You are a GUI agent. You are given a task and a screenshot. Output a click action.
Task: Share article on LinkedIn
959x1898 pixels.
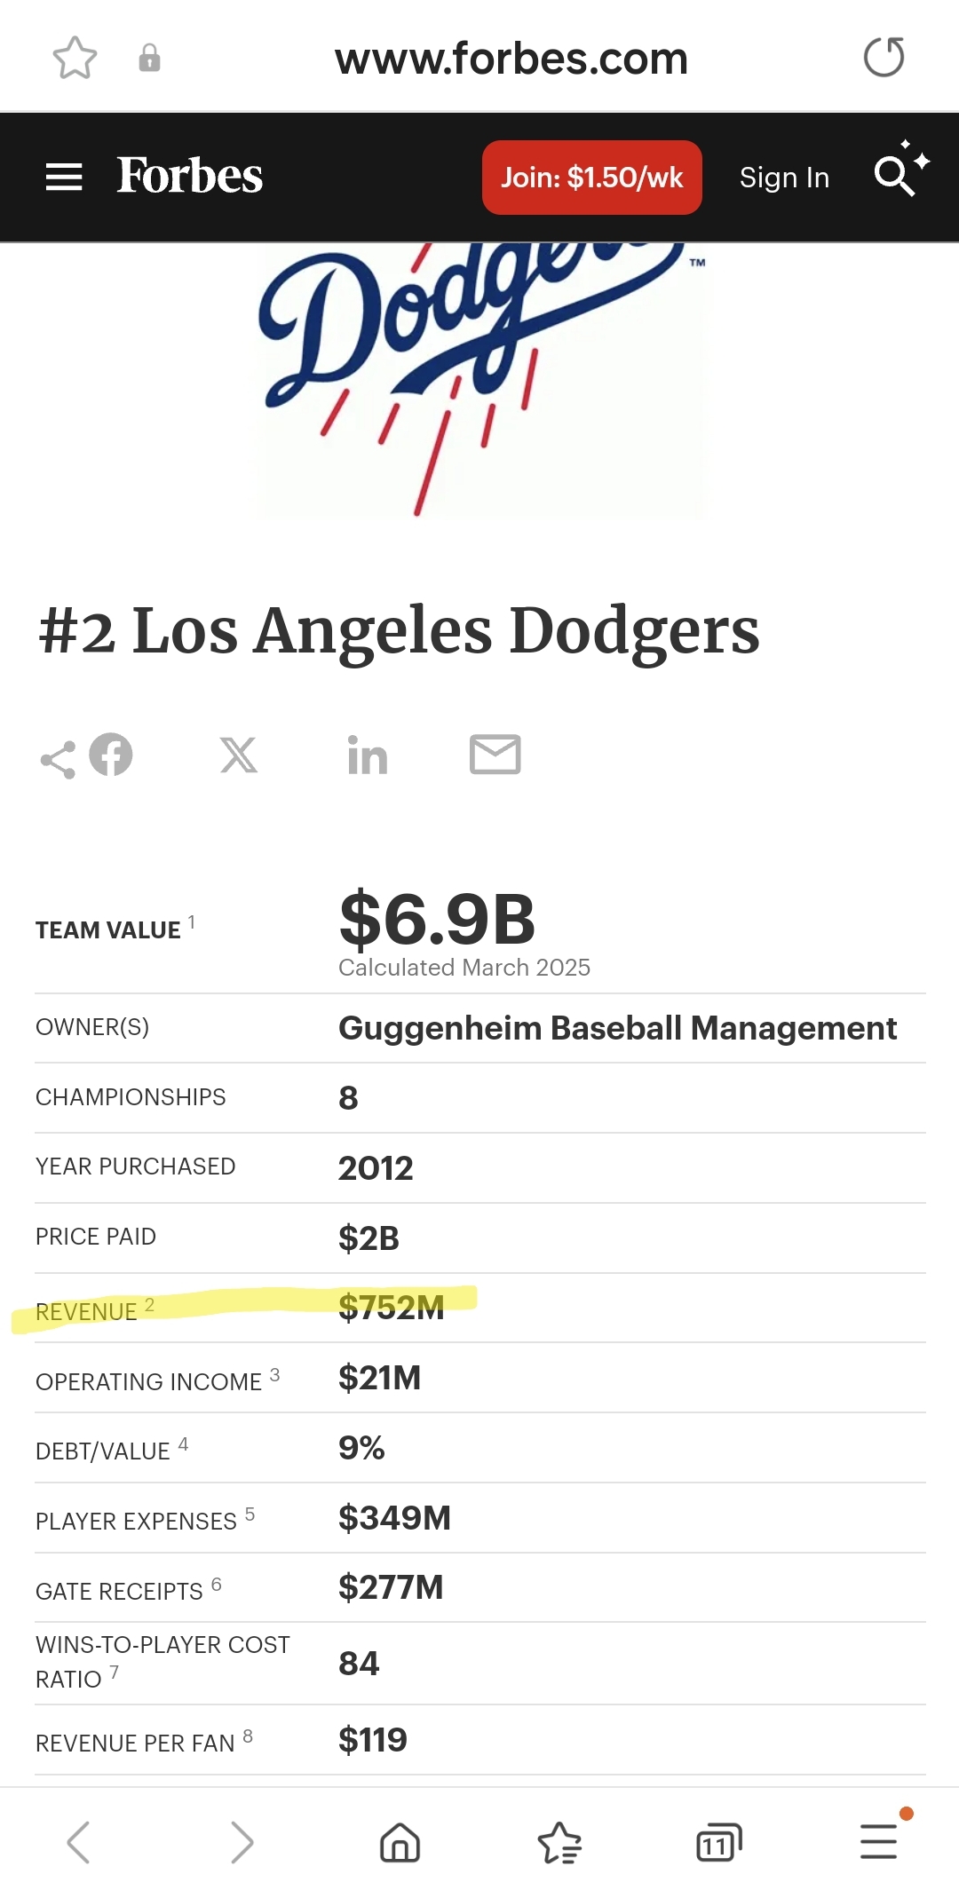point(368,756)
